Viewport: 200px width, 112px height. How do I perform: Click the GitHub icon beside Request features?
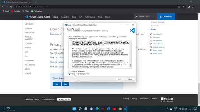(x=151, y=47)
